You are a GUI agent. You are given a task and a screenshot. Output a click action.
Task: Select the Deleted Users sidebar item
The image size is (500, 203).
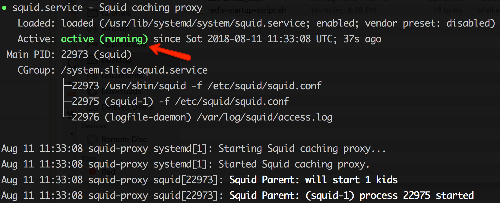(x=127, y=107)
